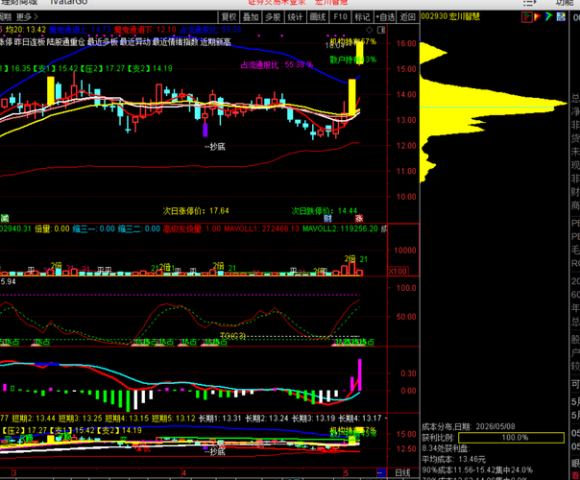Click the blue-green triangle cost chart icon
The height and width of the screenshot is (480, 580).
(x=549, y=16)
